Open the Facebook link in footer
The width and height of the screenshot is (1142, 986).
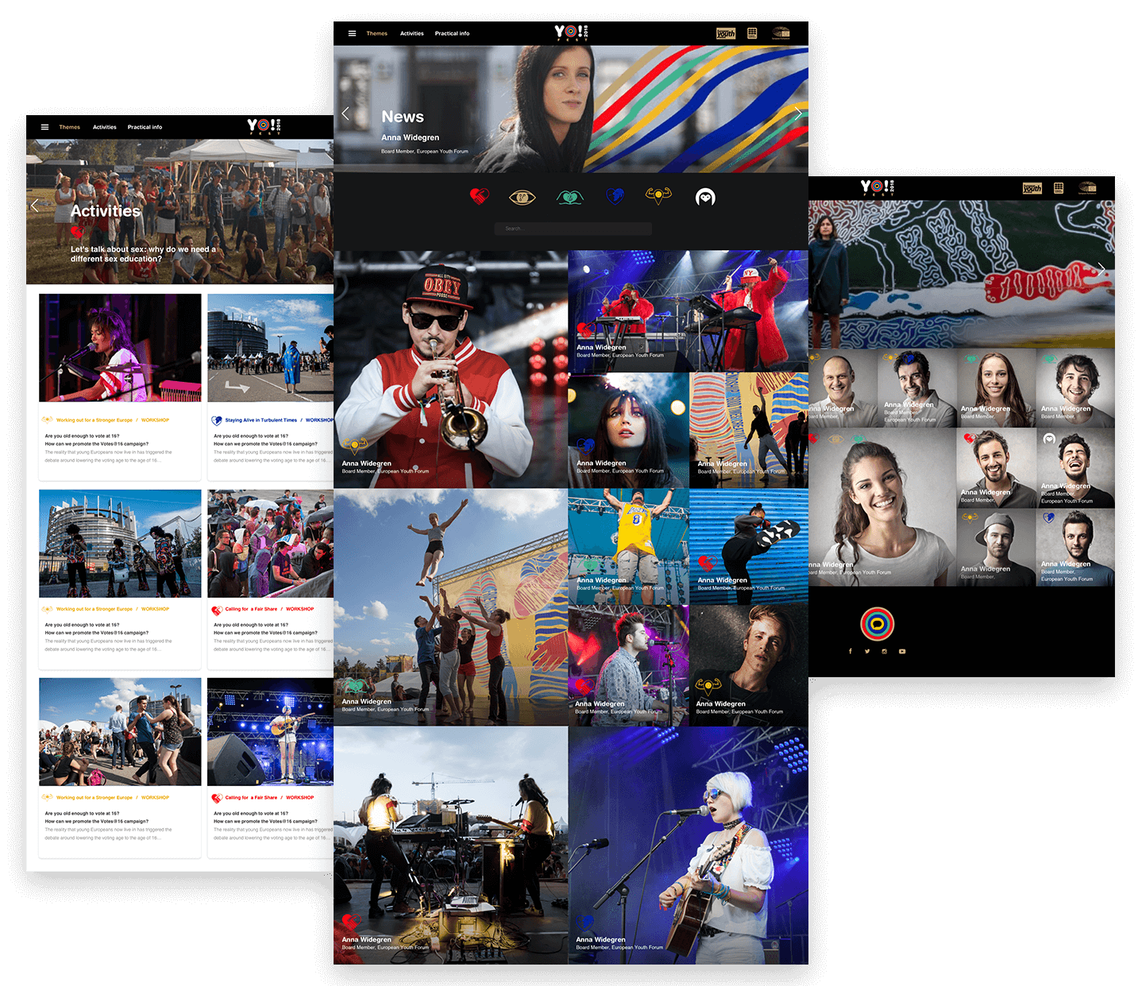click(x=850, y=651)
